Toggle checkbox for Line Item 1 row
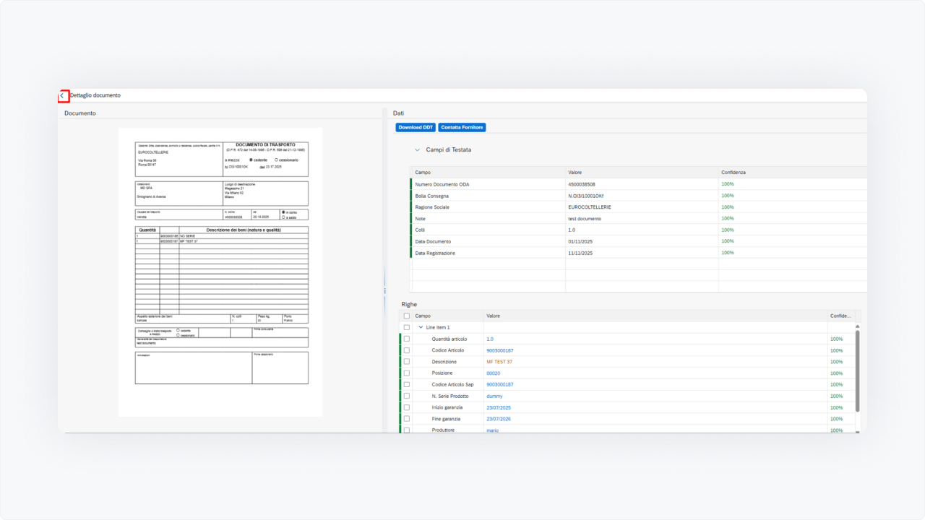 407,327
